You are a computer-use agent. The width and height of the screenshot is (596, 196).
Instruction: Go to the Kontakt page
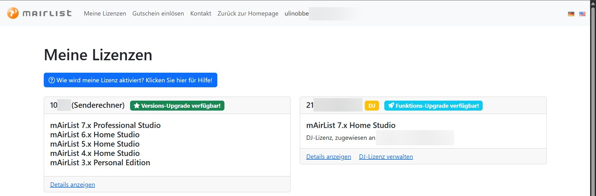201,13
